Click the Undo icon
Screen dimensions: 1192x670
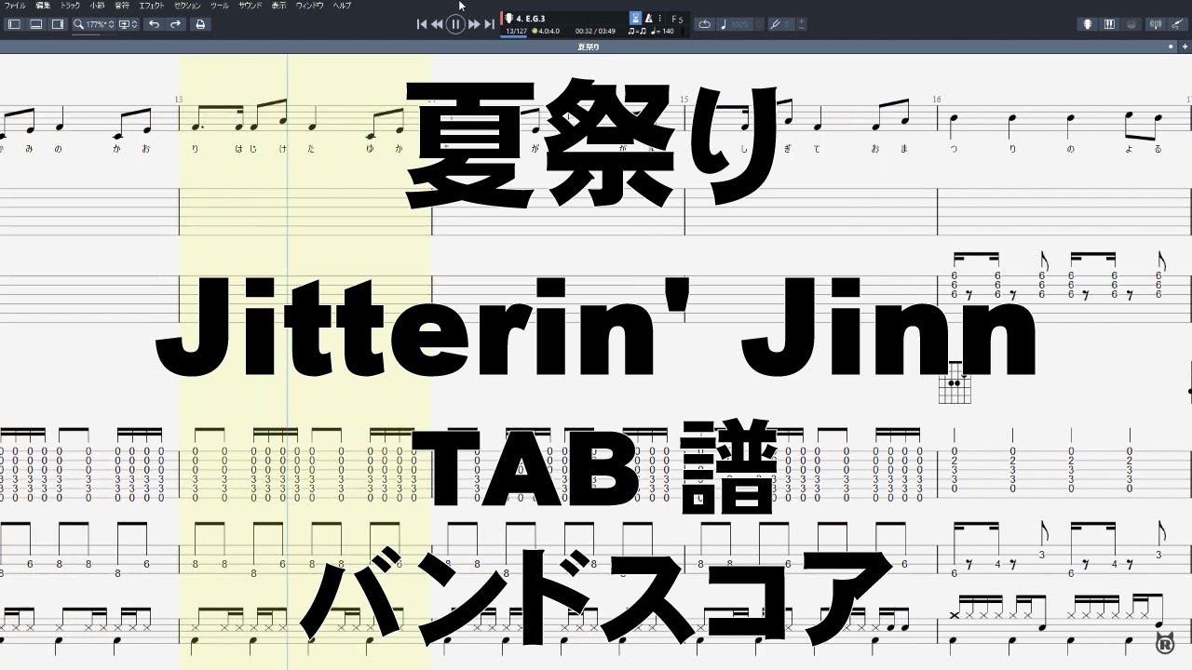pos(156,24)
